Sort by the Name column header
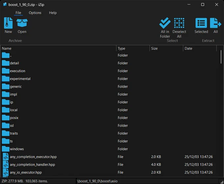Viewport: 224px width, 184px height. (58, 48)
